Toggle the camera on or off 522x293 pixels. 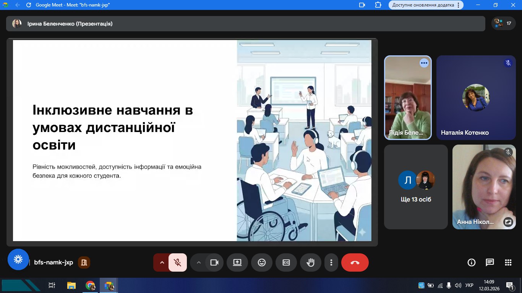[214, 262]
